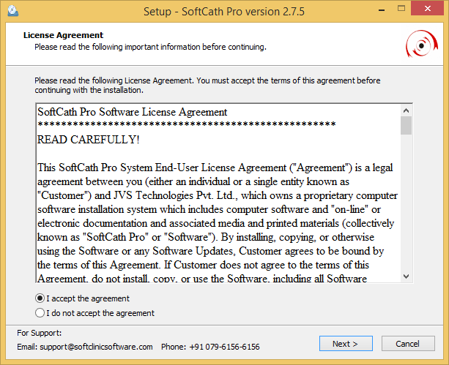Click the Setup window title bar text
Viewport: 449px width, 365px height.
click(x=225, y=12)
